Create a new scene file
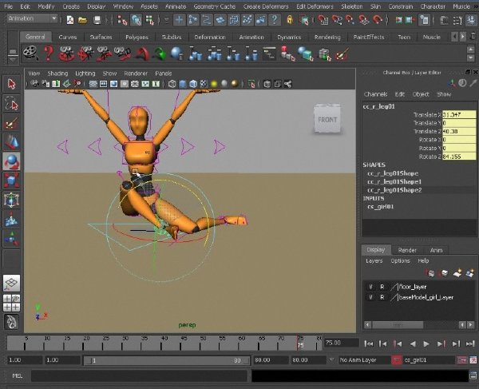Image resolution: width=479 pixels, height=389 pixels. (x=70, y=20)
